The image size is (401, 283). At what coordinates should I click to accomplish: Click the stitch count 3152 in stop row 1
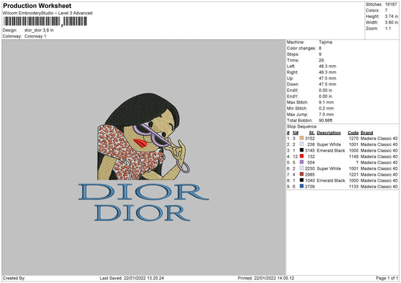pos(310,138)
